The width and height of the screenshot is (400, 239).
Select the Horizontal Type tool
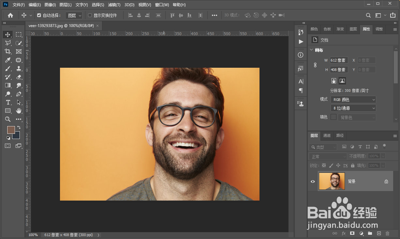(x=8, y=102)
